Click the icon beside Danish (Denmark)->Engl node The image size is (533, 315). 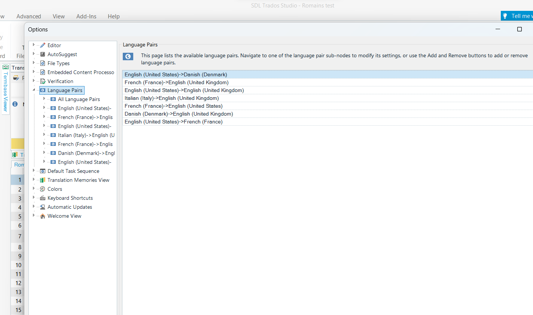pyautogui.click(x=53, y=153)
